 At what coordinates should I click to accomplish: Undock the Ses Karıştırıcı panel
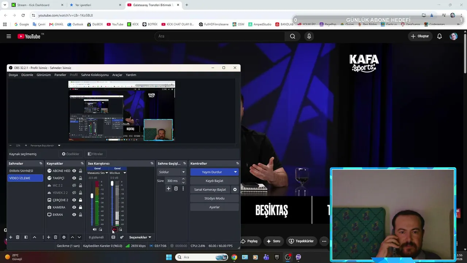152,163
